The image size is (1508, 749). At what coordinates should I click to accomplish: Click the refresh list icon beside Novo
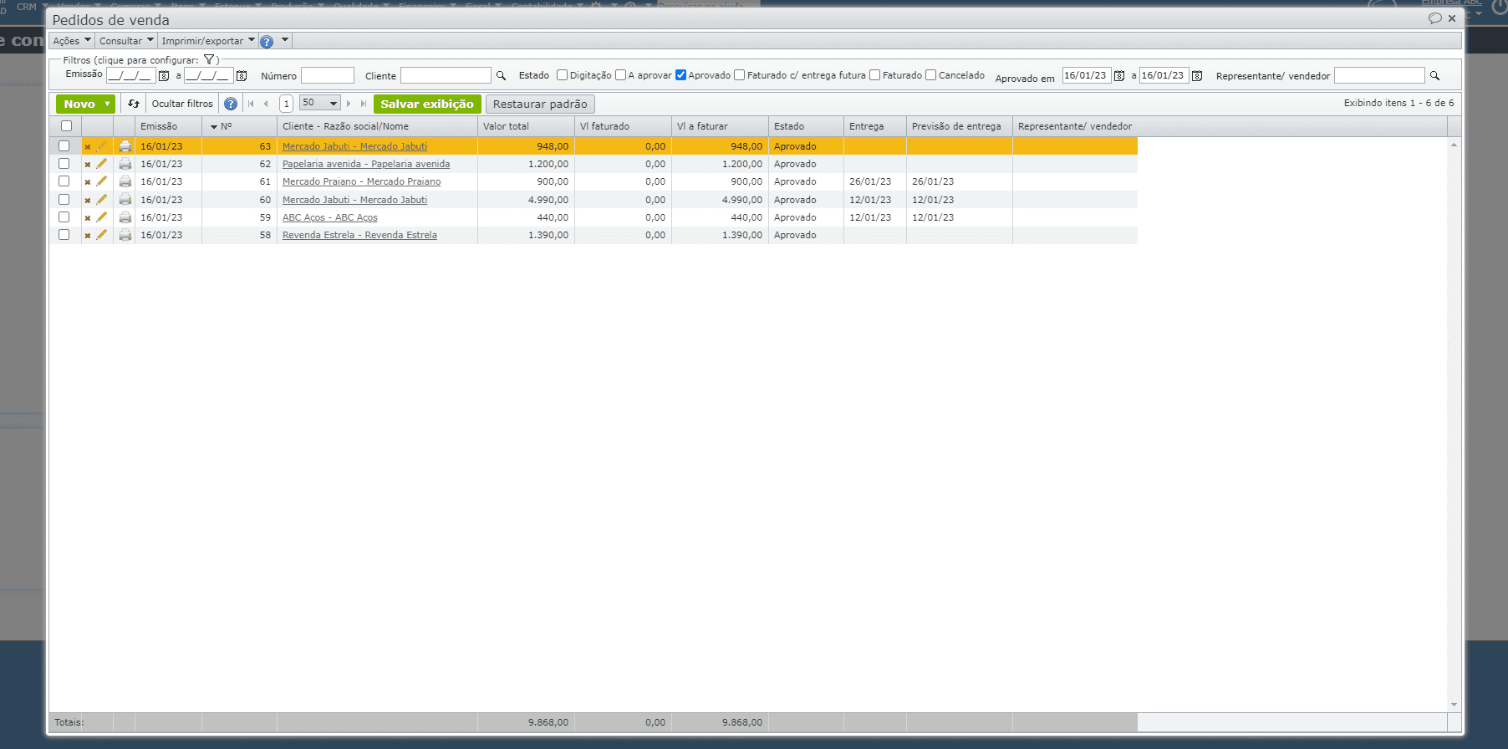(x=134, y=104)
